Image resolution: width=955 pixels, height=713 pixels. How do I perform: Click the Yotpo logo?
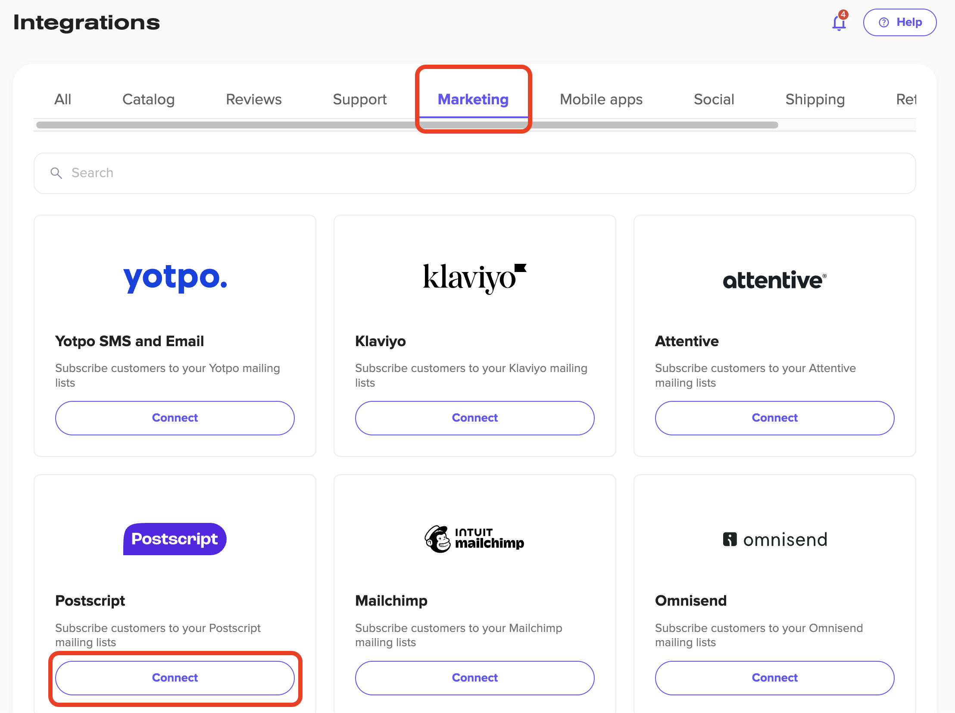point(175,278)
